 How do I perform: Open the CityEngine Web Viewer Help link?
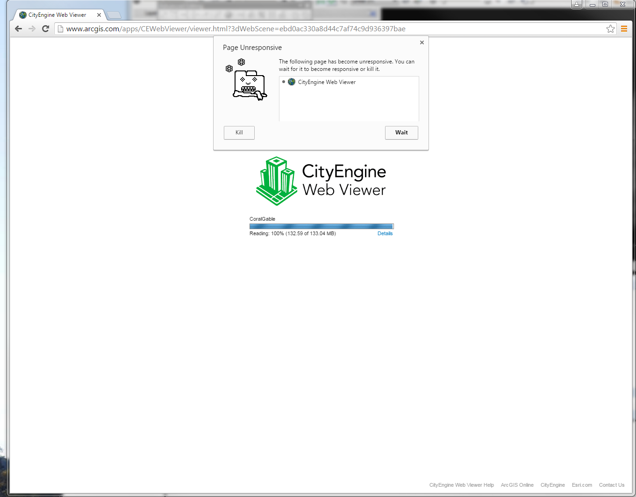tap(462, 485)
